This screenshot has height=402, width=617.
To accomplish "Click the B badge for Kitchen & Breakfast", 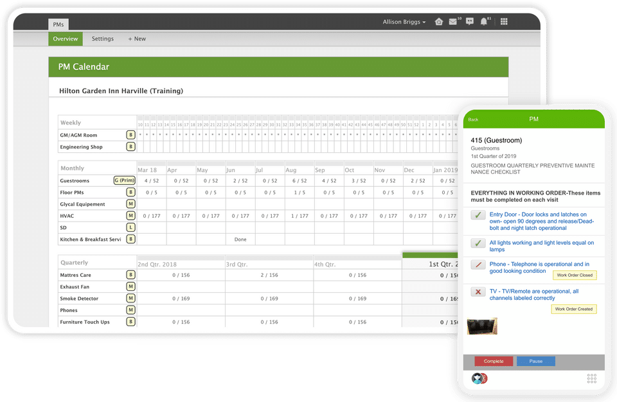I will pos(130,239).
